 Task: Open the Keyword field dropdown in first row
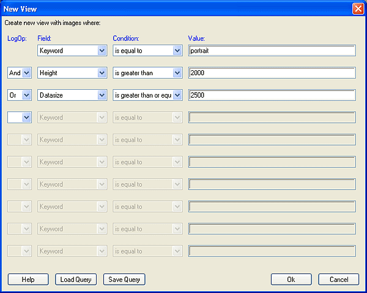[102, 51]
